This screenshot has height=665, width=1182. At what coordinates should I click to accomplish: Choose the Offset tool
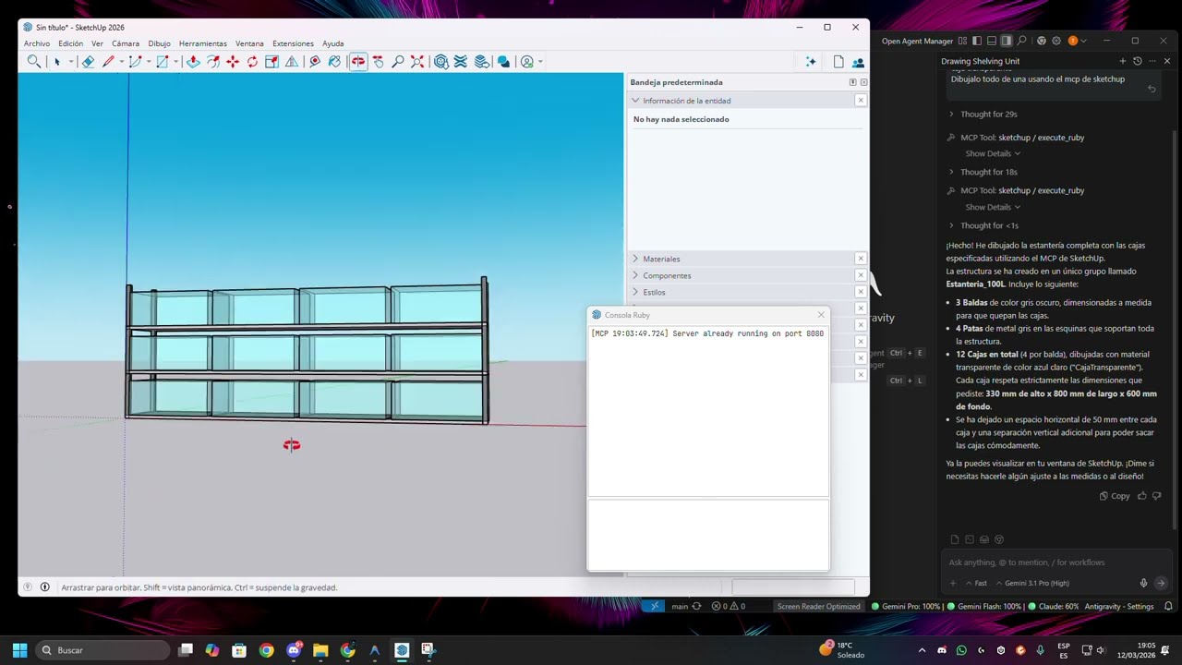coord(213,62)
